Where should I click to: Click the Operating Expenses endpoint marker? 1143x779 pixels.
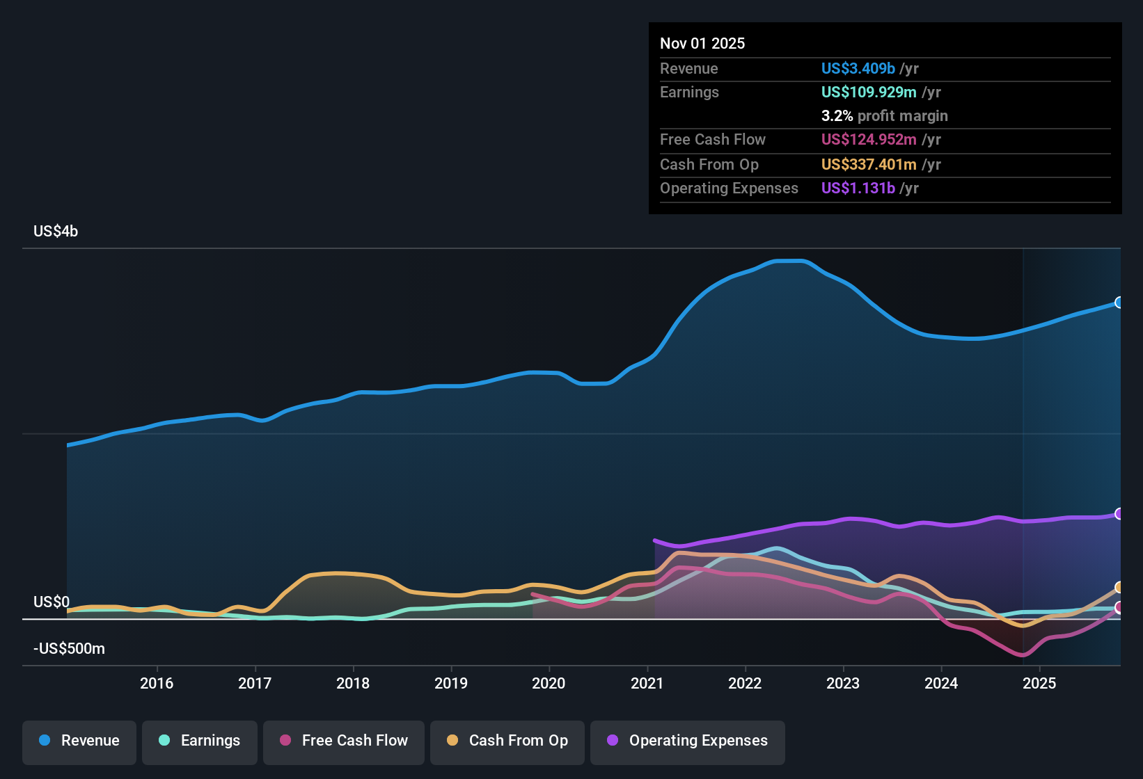1119,515
